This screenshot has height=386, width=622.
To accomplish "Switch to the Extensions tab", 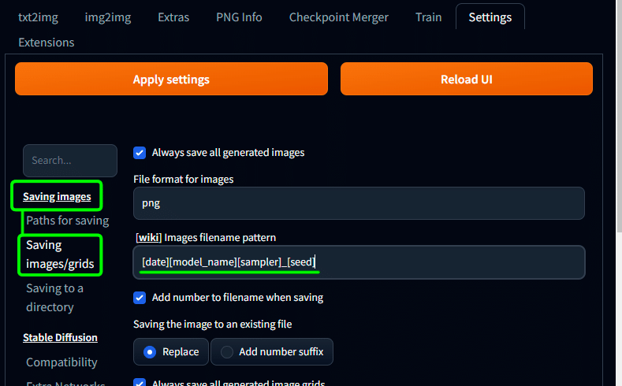I will click(47, 43).
